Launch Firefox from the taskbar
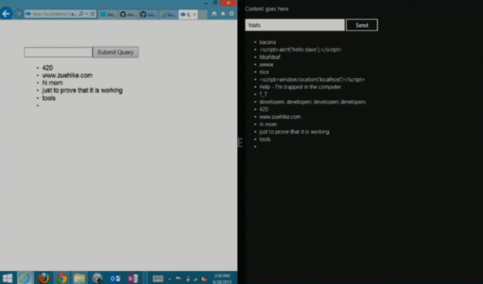Screen dimensions: 483x284 pos(43,278)
